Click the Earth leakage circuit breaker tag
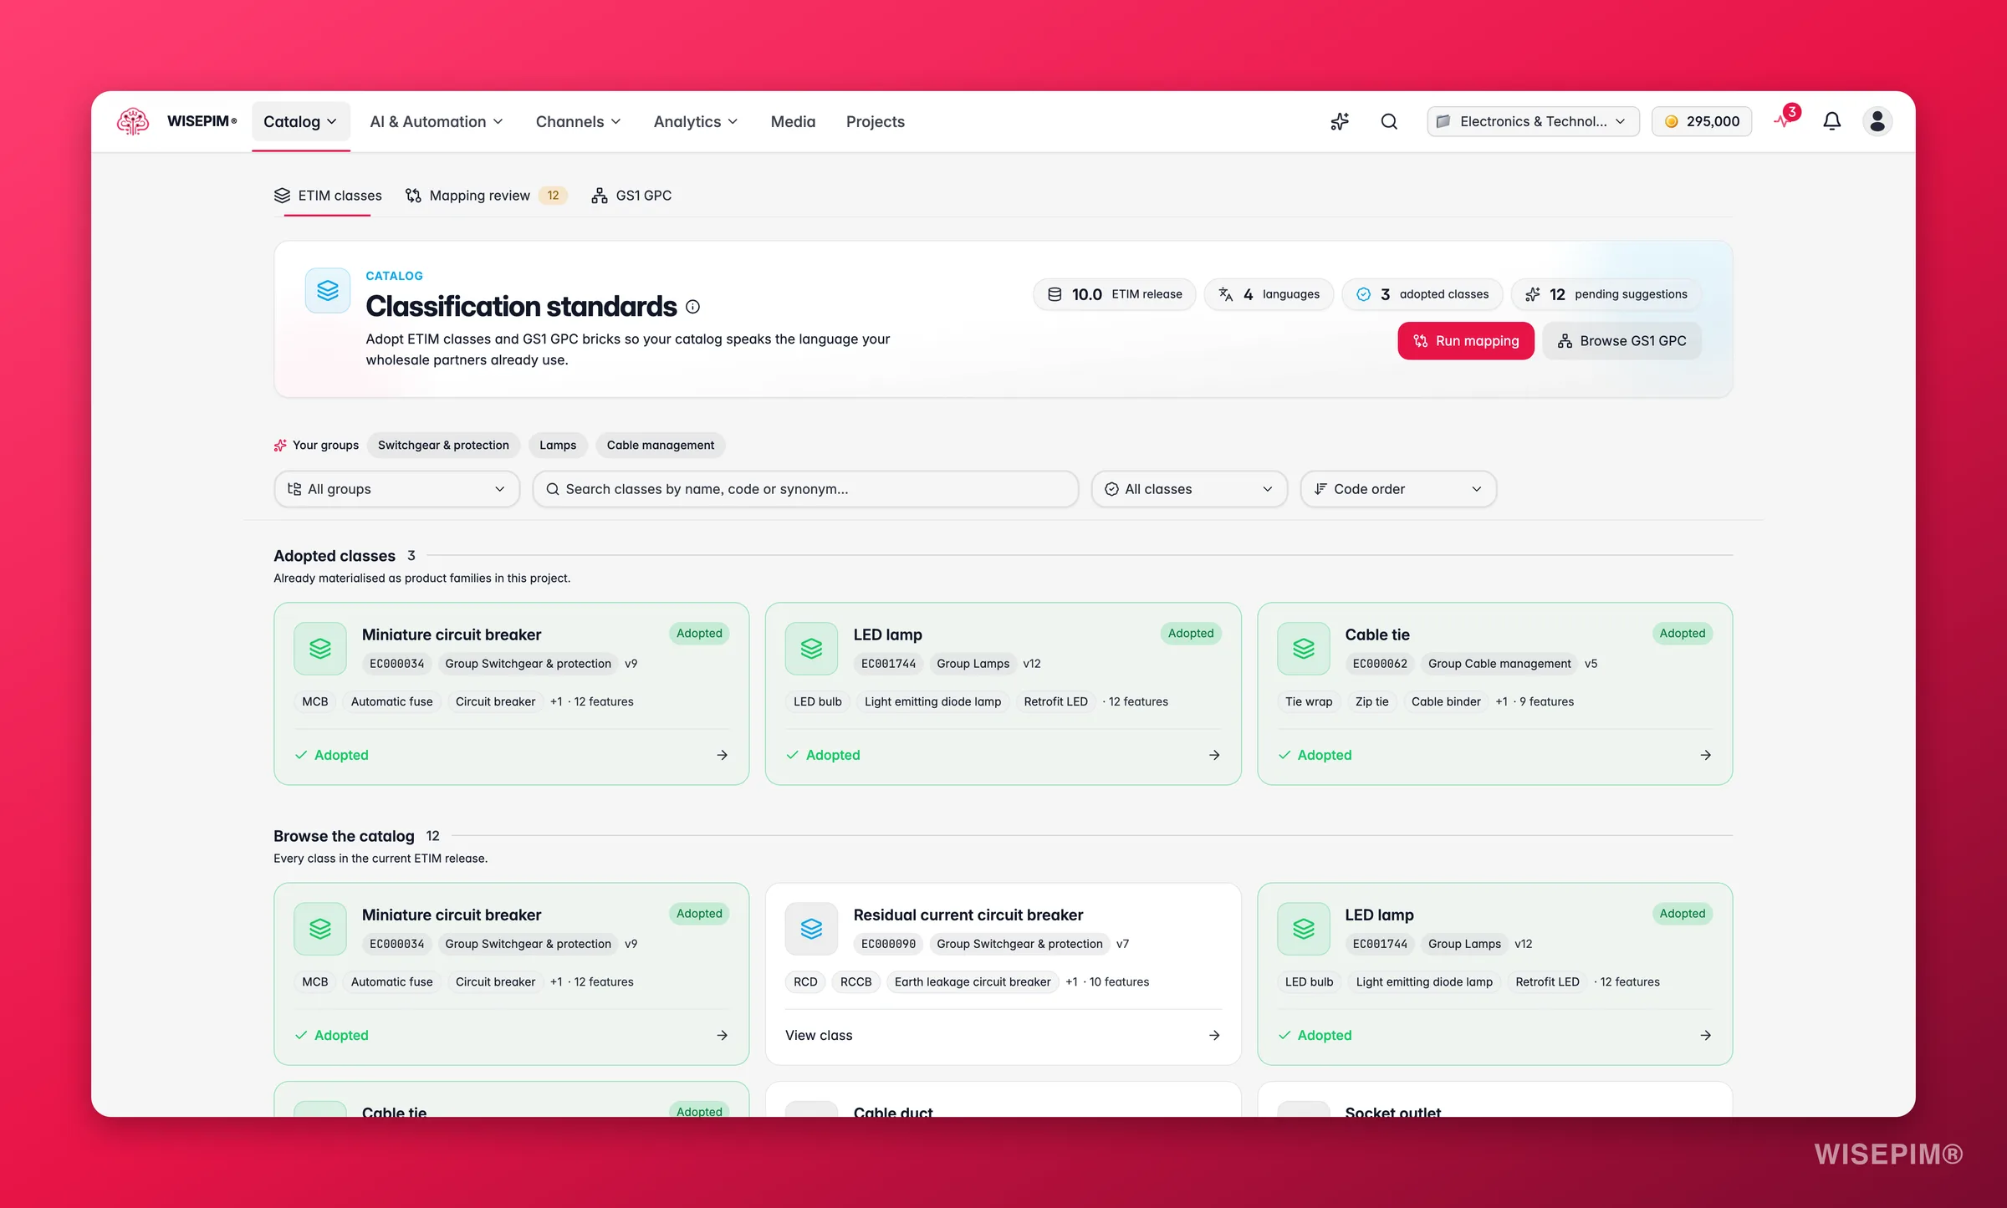 [x=973, y=981]
